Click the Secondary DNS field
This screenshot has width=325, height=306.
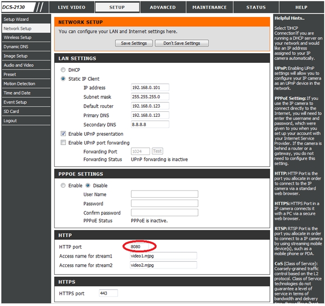click(150, 124)
